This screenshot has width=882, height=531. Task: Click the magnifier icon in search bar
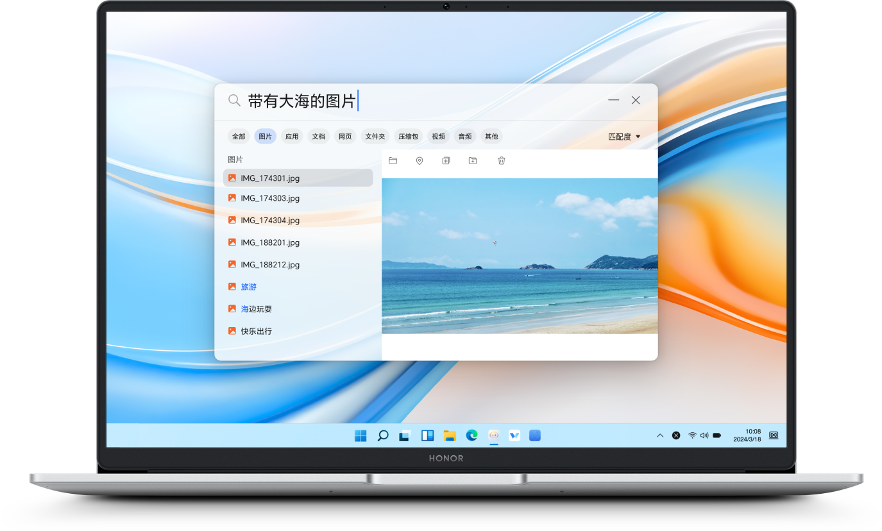click(234, 100)
